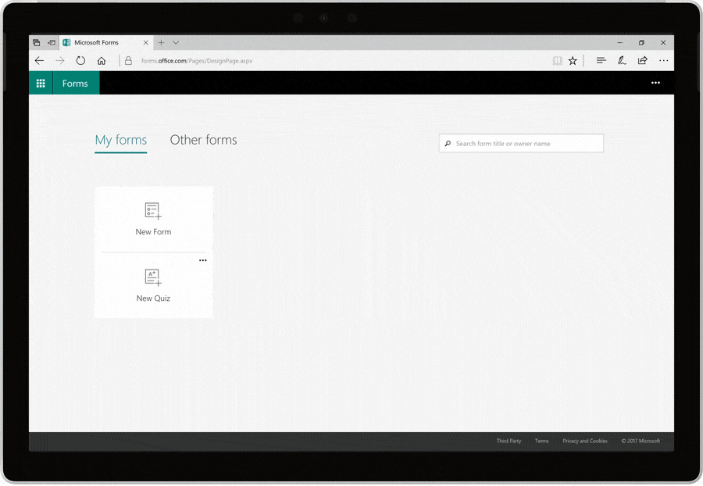Select the My forms tab
Image resolution: width=703 pixels, height=486 pixels.
point(120,140)
